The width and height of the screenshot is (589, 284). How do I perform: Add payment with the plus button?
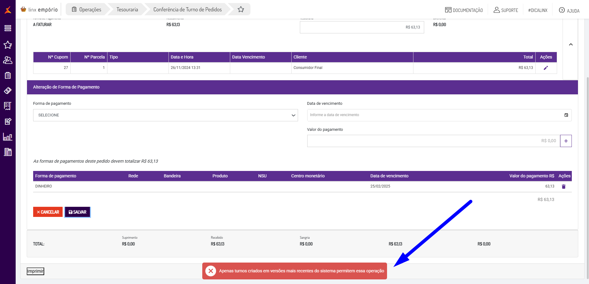[566, 141]
